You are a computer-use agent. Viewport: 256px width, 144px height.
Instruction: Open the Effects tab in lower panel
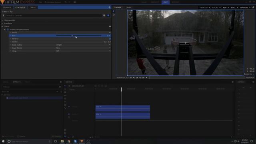[x=17, y=82]
